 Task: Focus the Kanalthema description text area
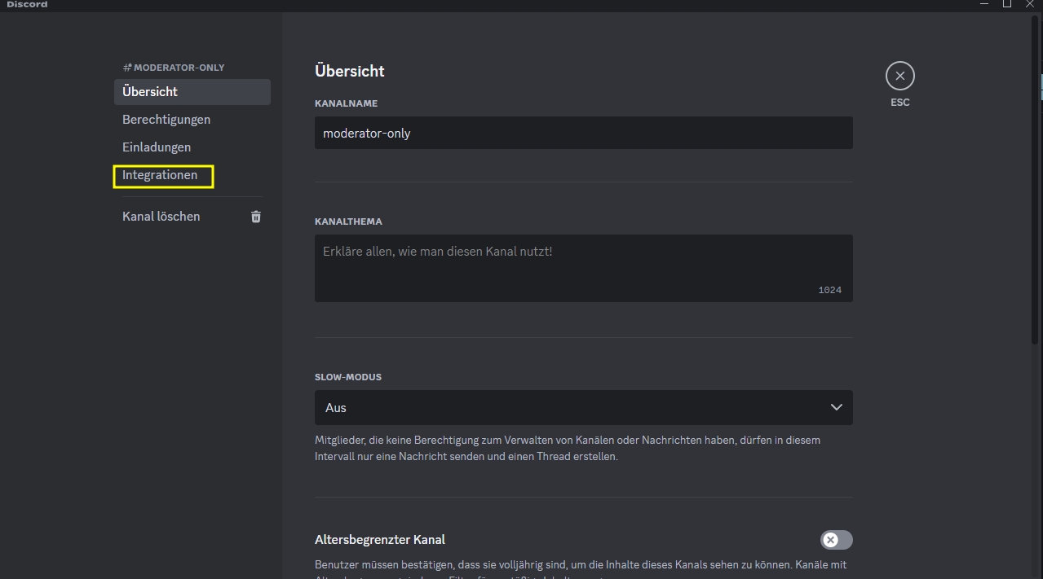tap(583, 268)
